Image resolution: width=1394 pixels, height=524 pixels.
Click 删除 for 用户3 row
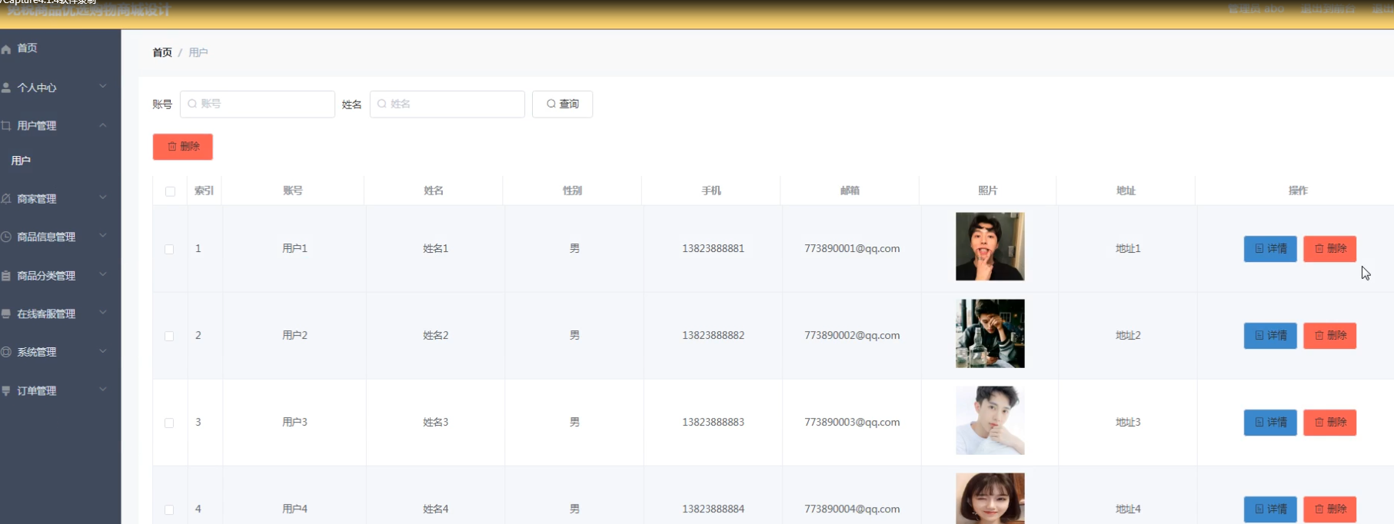[x=1329, y=423]
